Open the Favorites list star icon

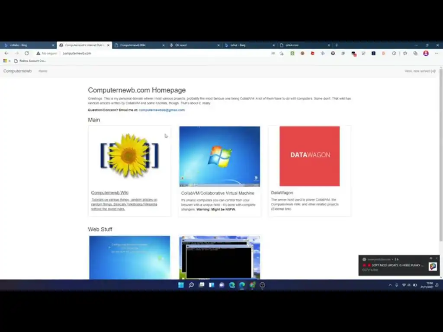pos(405,53)
